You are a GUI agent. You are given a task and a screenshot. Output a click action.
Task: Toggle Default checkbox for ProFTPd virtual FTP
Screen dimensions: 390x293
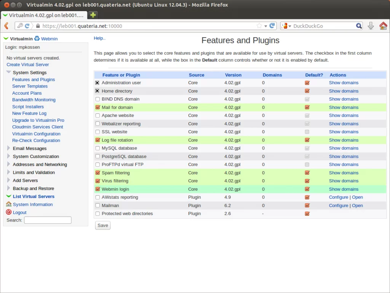click(307, 164)
